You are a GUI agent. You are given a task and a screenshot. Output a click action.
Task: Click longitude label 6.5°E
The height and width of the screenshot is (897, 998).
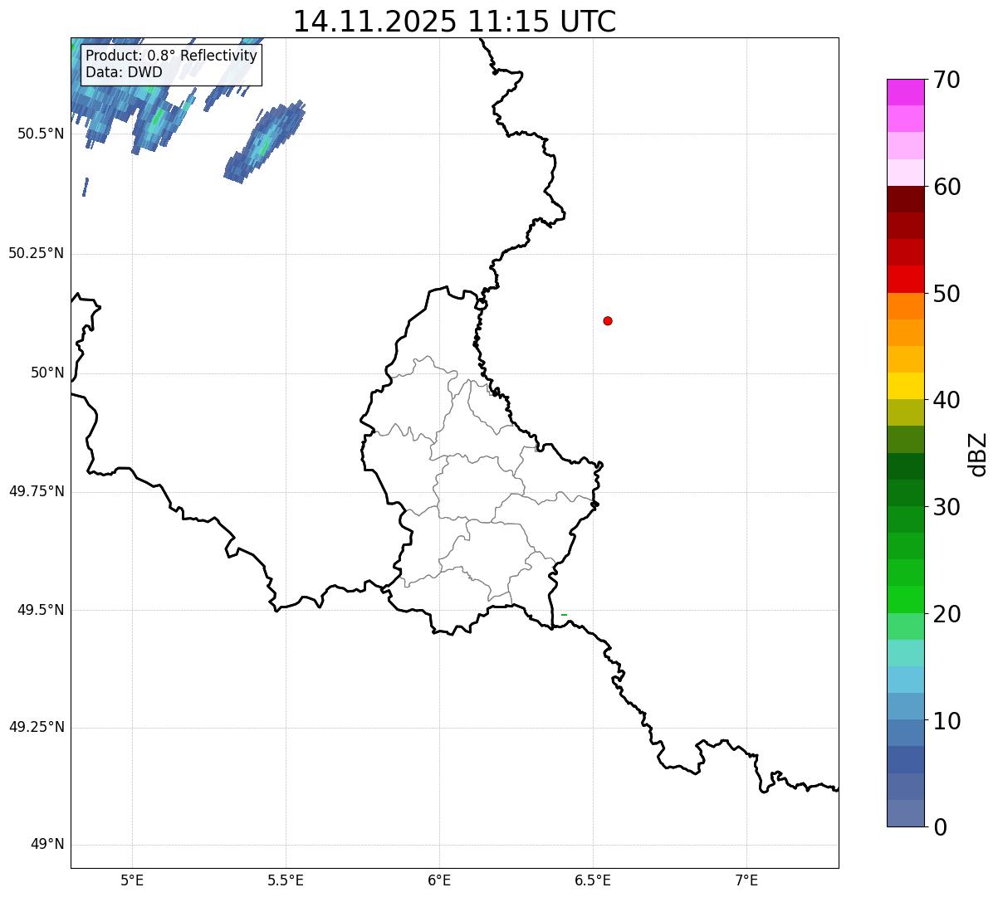pyautogui.click(x=593, y=880)
